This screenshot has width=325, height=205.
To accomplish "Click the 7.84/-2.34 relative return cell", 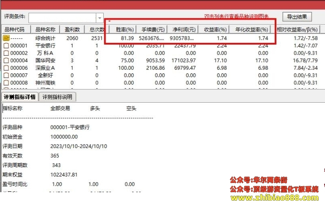I will point(306,68).
